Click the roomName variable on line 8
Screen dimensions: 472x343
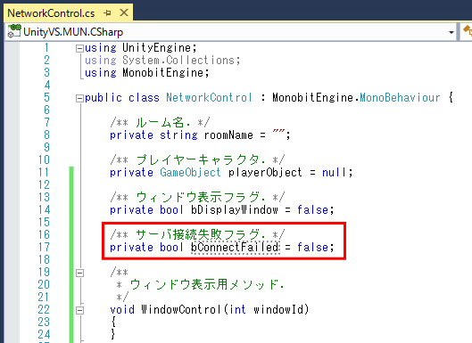[228, 135]
